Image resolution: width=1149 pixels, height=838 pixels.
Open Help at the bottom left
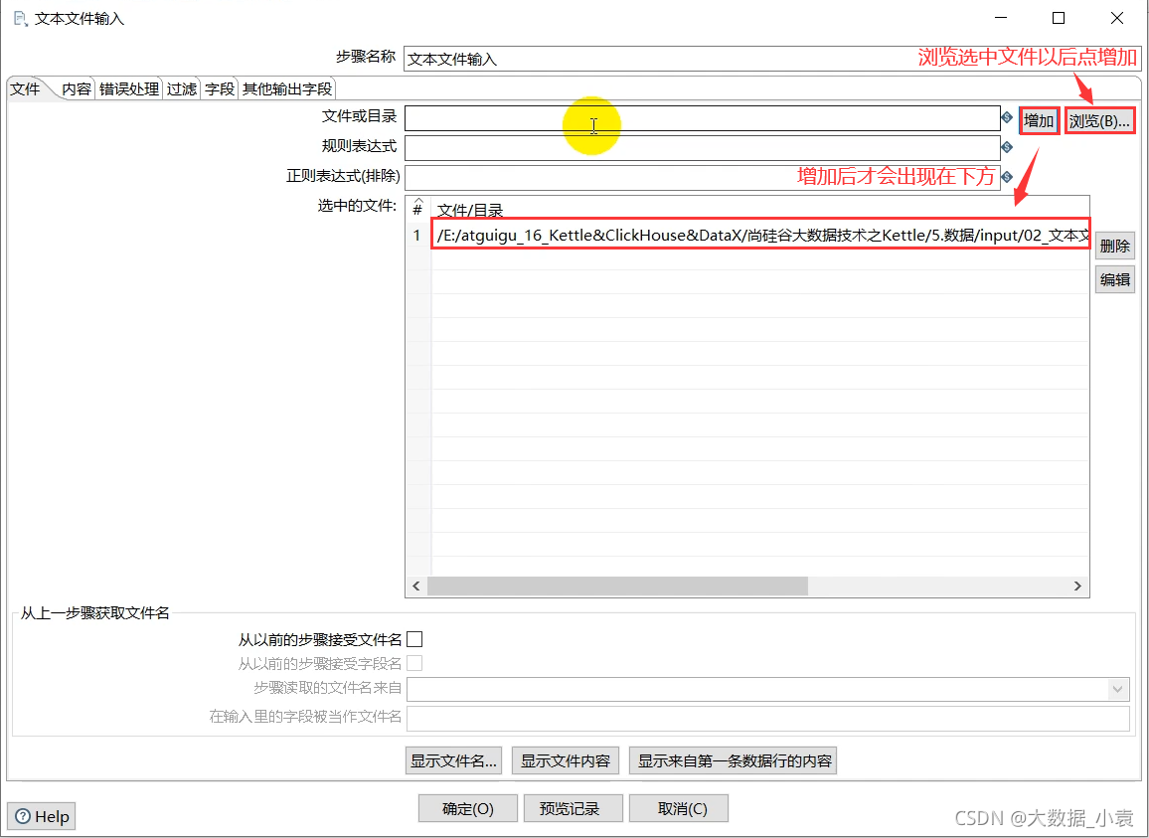(42, 816)
